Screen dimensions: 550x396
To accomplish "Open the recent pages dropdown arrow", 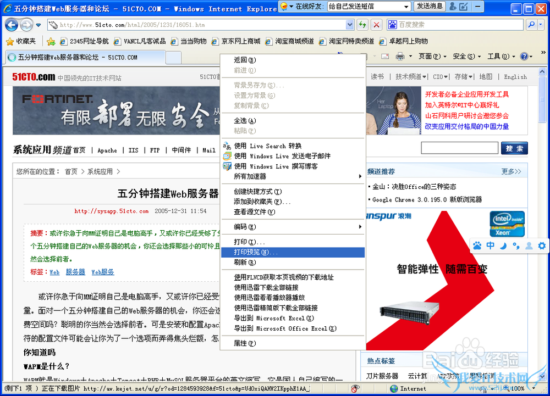I will pyautogui.click(x=38, y=25).
